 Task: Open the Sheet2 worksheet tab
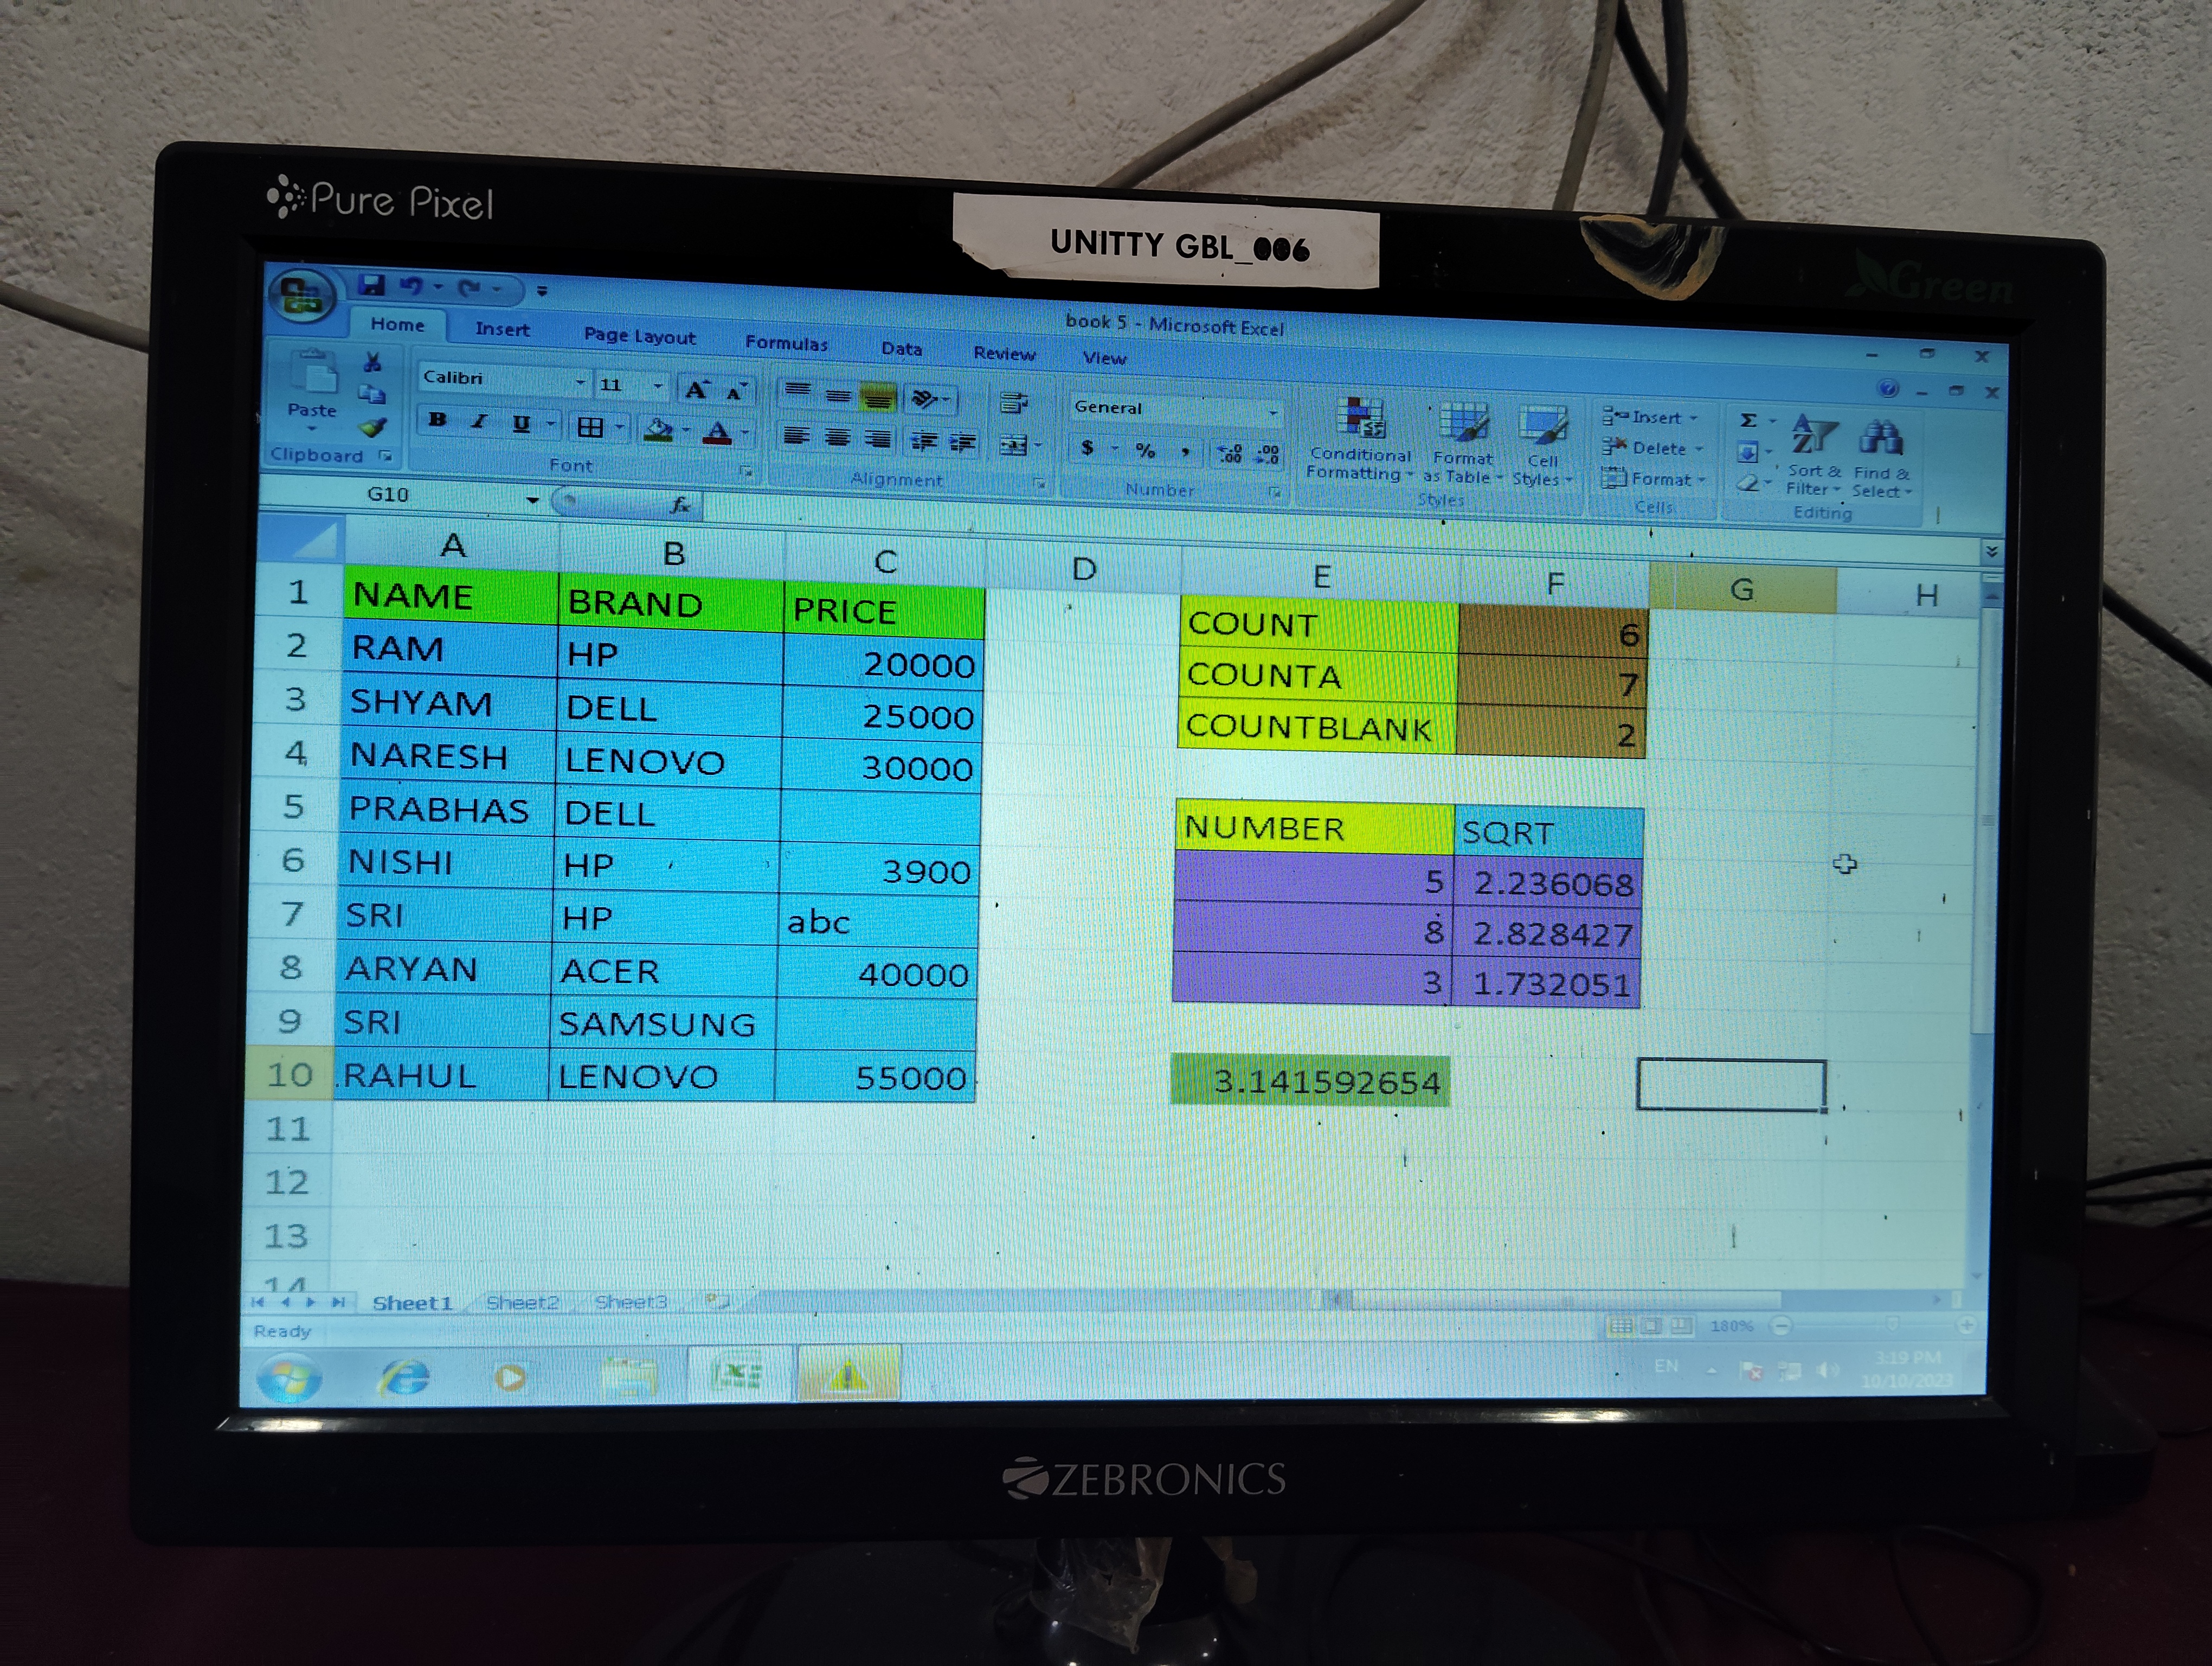[x=522, y=1302]
